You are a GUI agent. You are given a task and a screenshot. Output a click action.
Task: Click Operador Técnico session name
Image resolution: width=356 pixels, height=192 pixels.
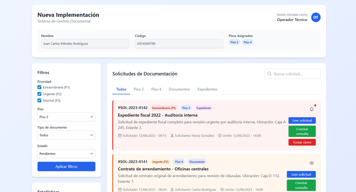coord(292,20)
